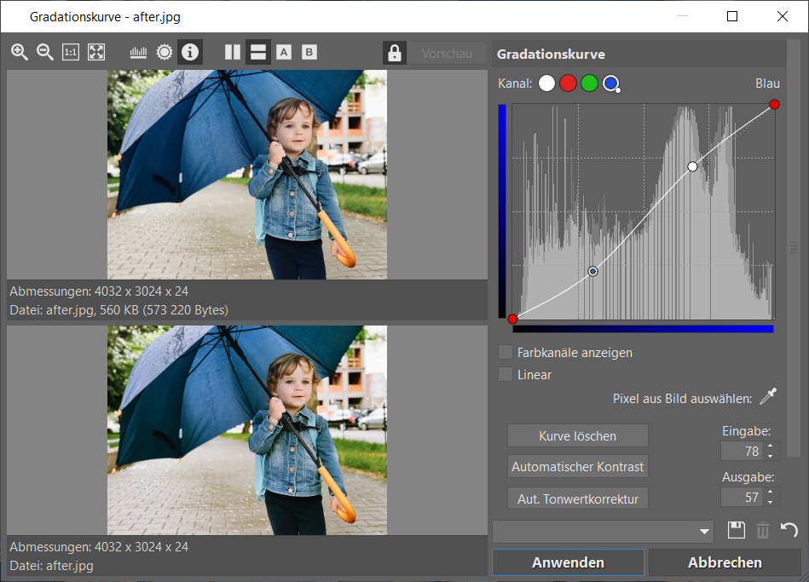The width and height of the screenshot is (809, 582).
Task: Decrease the Ausgabe value with the down arrow
Action: 771,502
